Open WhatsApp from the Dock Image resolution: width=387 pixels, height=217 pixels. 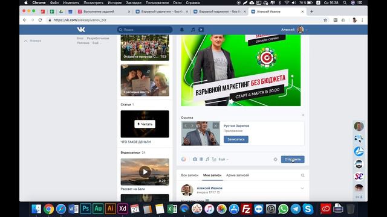click(x=284, y=209)
